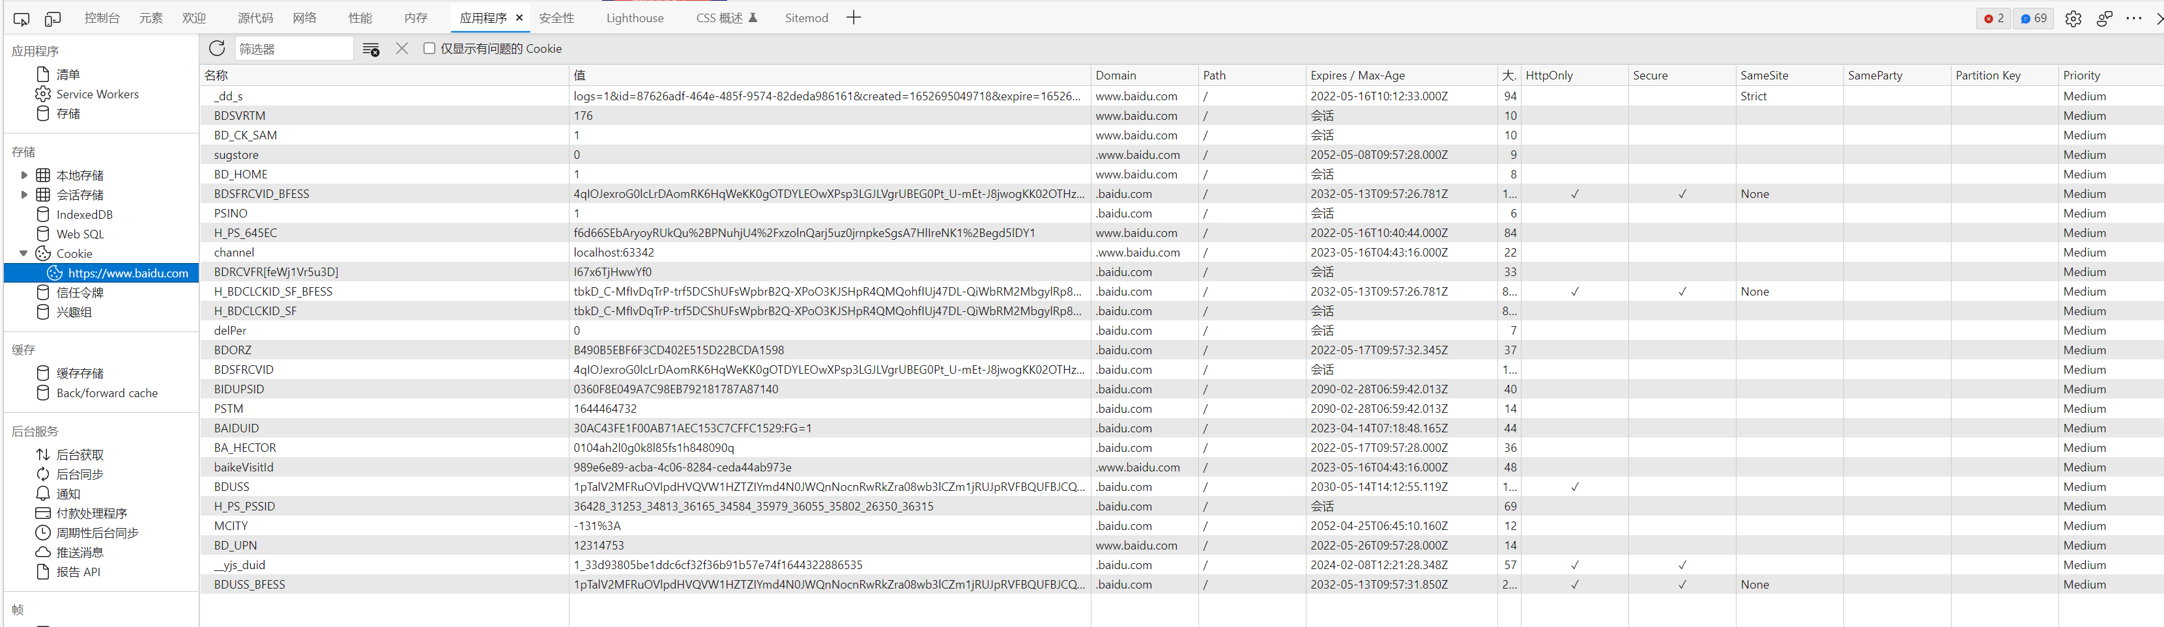
Task: Open 通知 notifications item
Action: [68, 494]
